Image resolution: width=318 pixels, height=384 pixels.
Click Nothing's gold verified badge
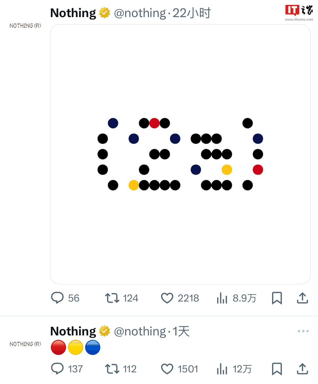104,12
